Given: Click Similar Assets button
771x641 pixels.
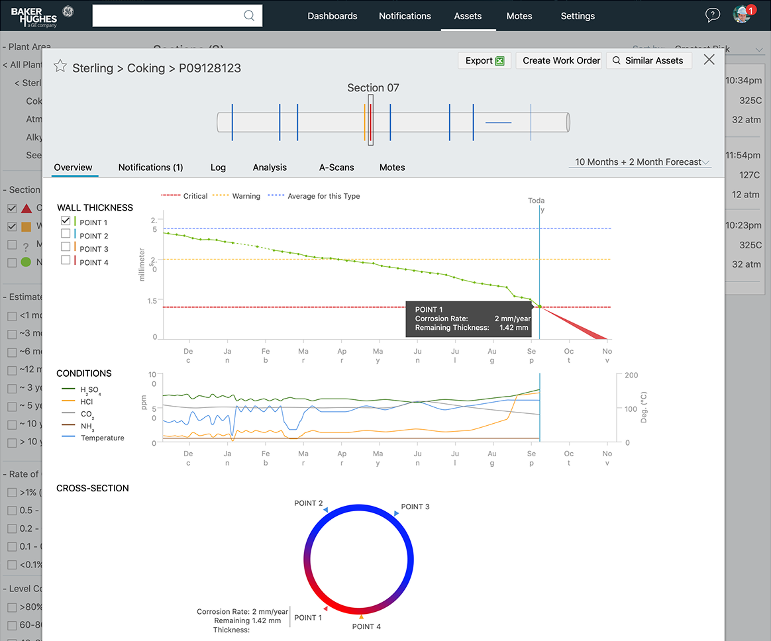Looking at the screenshot, I should (649, 60).
